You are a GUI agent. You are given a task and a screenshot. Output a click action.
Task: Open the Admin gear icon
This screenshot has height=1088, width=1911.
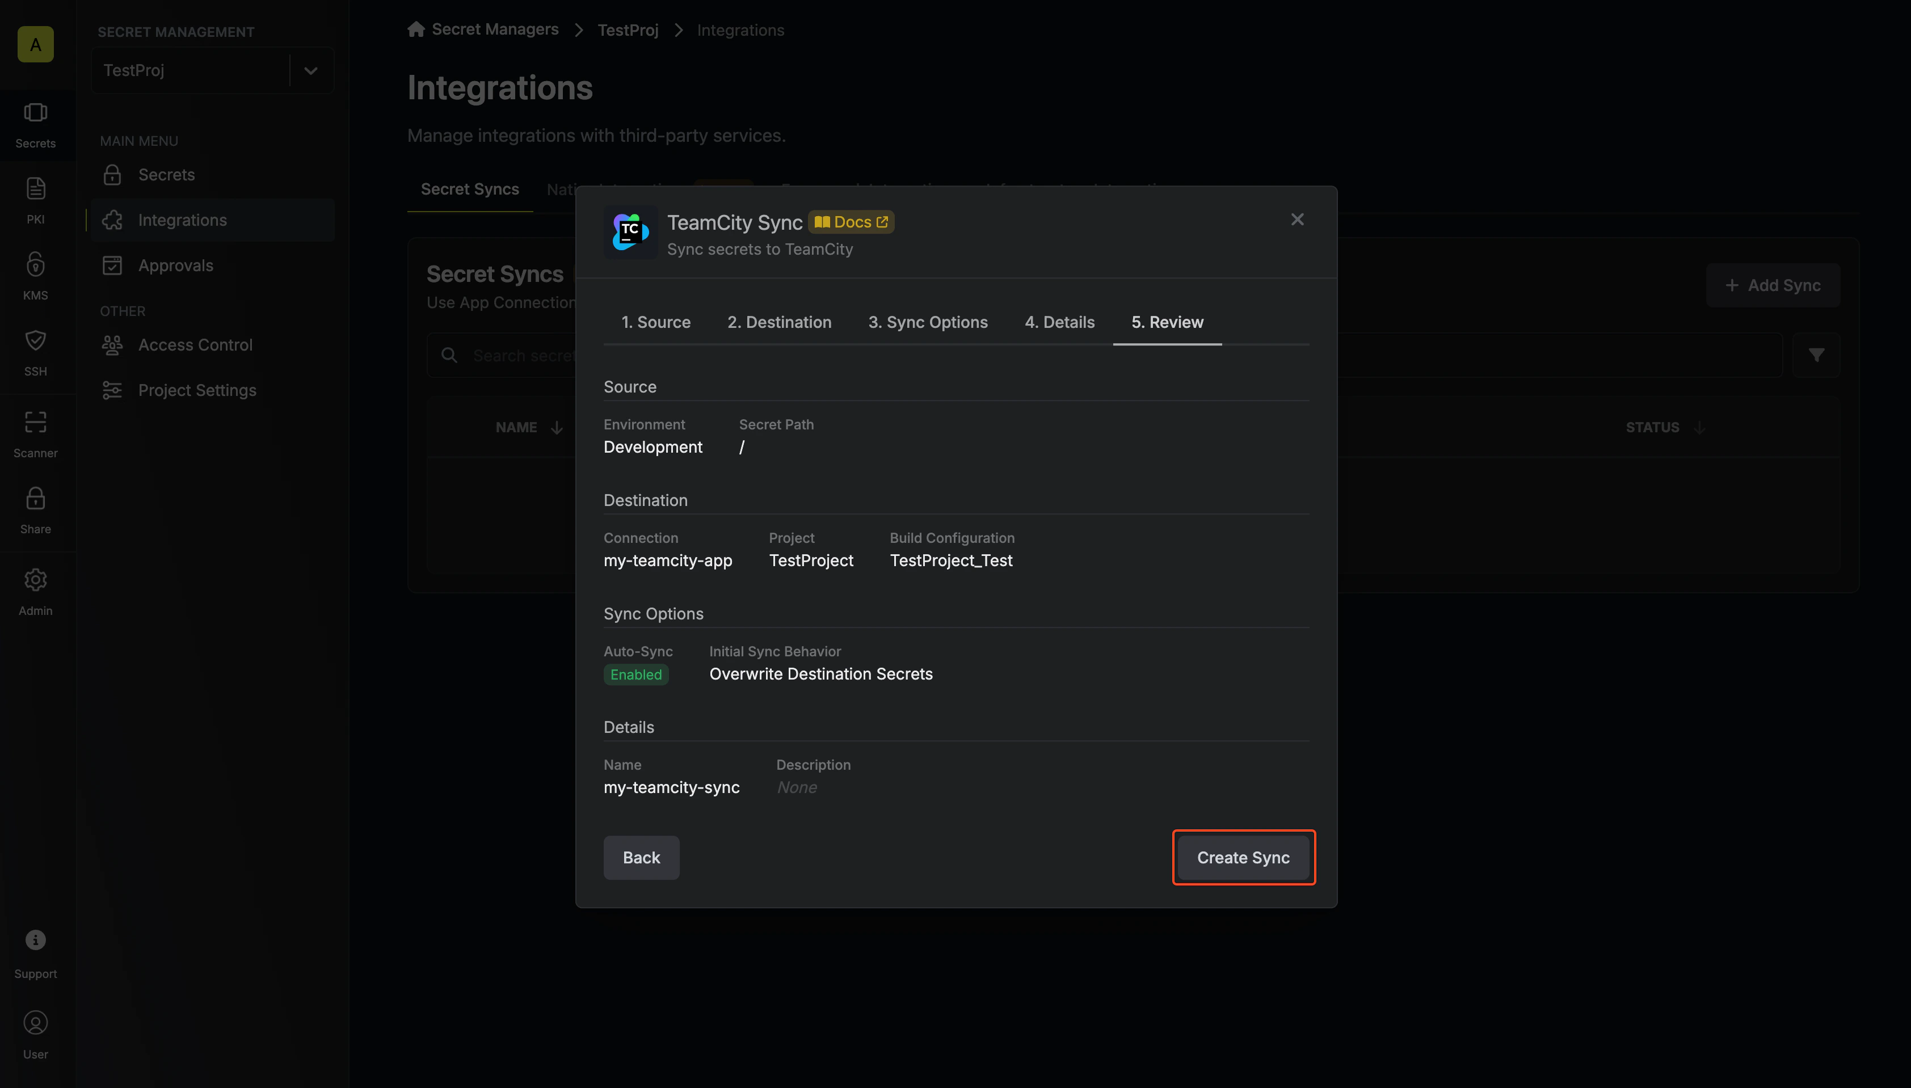coord(35,580)
